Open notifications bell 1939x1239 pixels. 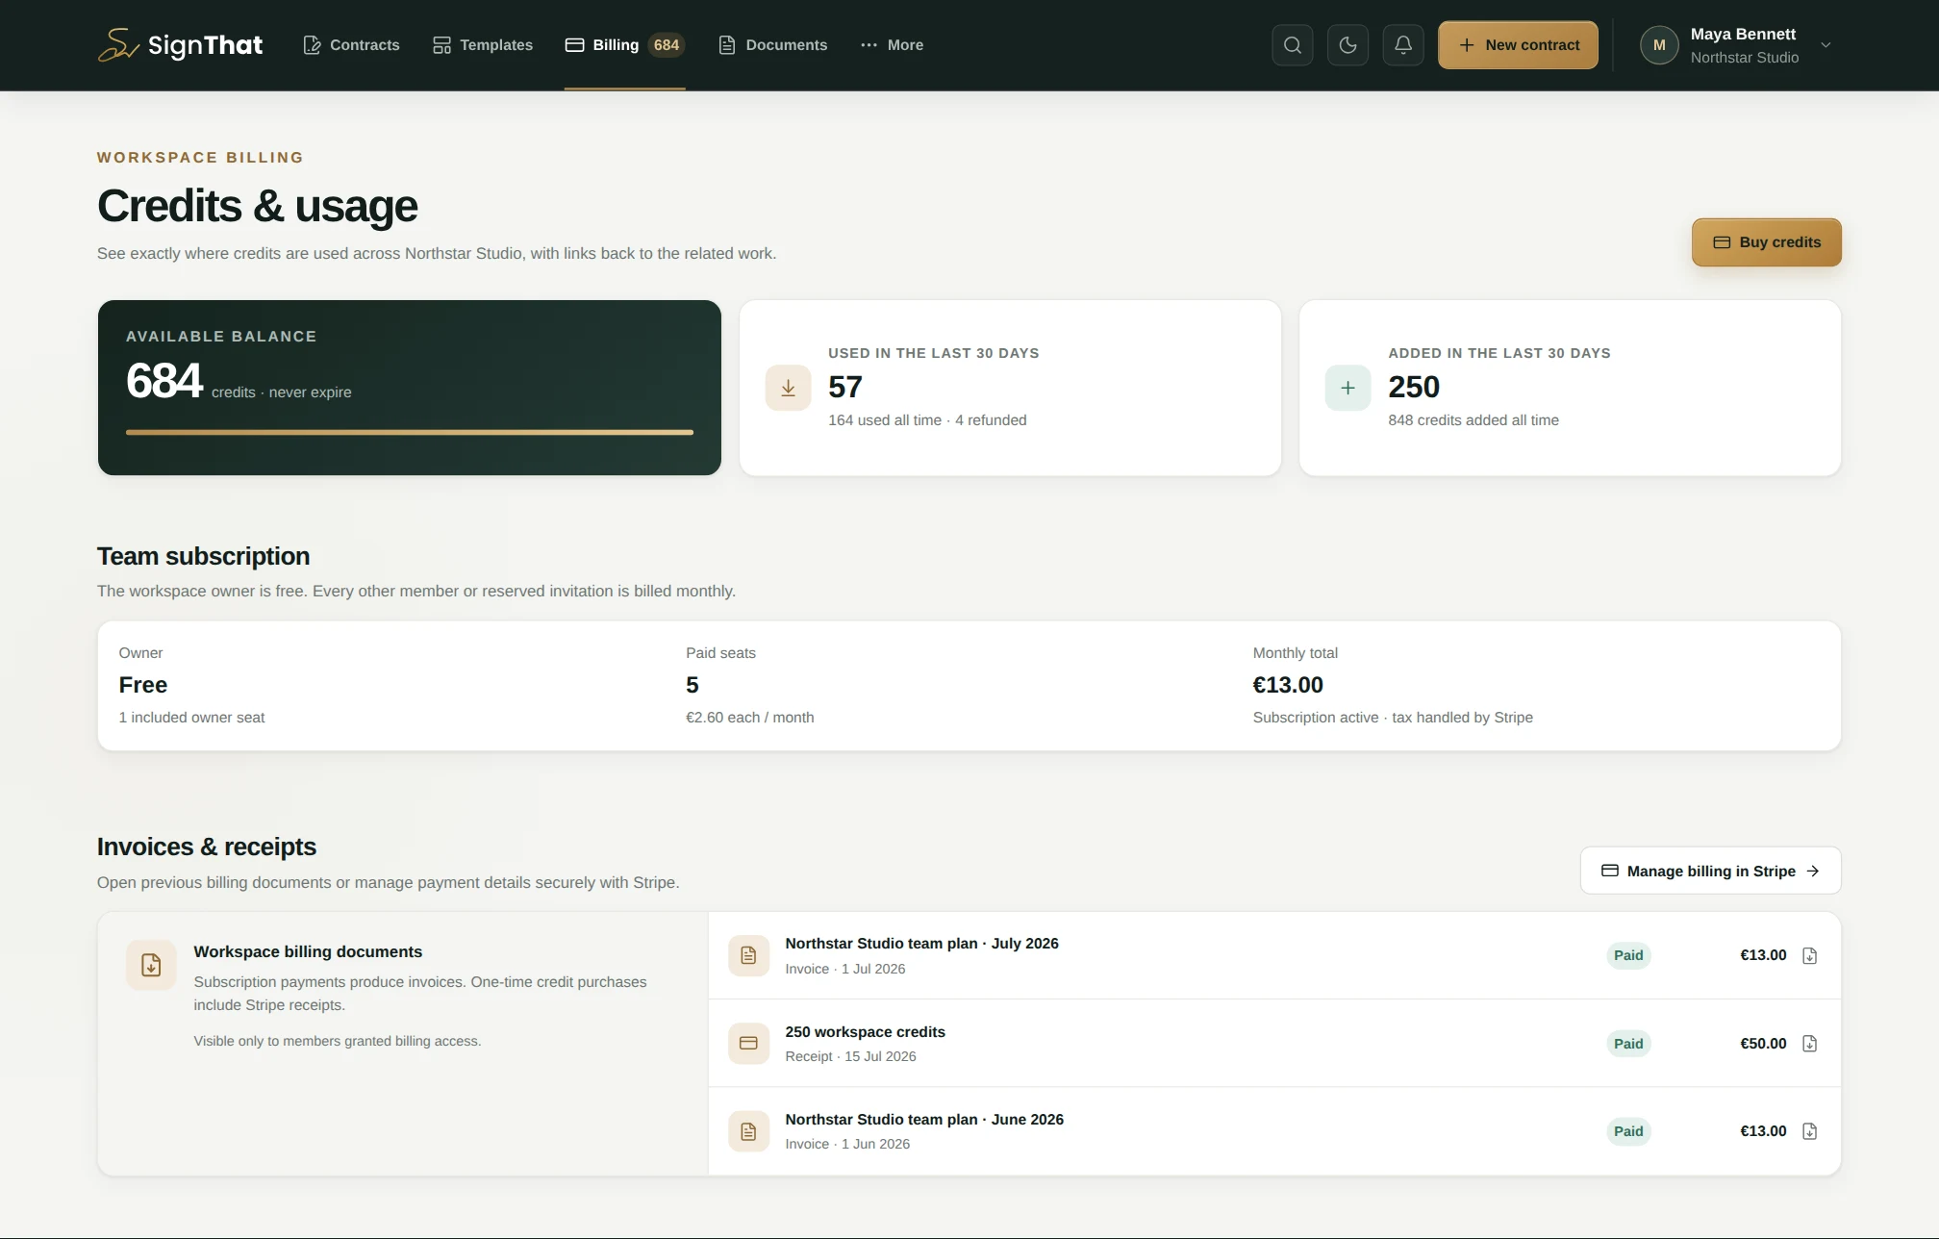1403,45
